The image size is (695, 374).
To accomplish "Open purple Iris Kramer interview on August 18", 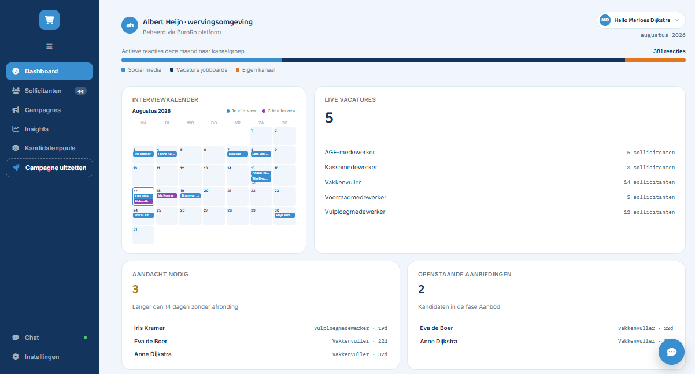I will pos(167,195).
